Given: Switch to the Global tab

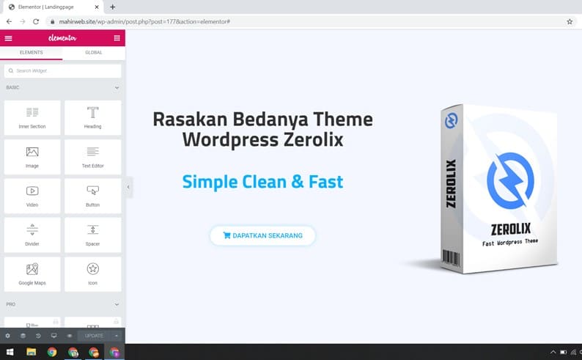Looking at the screenshot, I should point(93,53).
